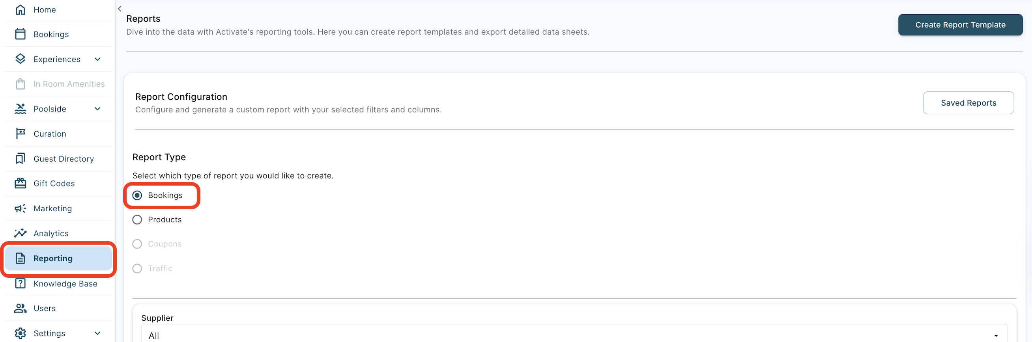
Task: Expand the Poolside submenu chevron
Action: tap(97, 109)
